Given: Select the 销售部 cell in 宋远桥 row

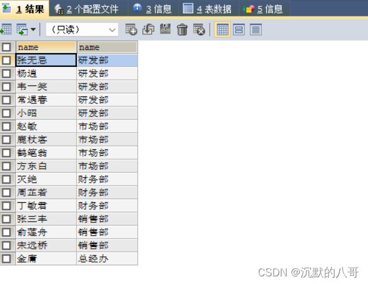Looking at the screenshot, I should click(107, 246).
